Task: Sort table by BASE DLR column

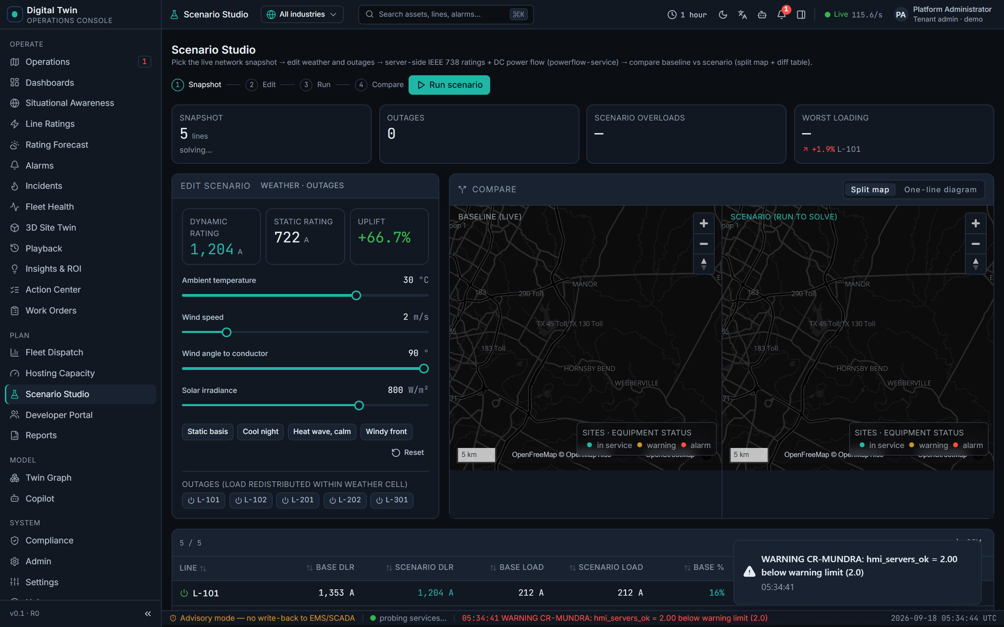Action: coord(330,567)
